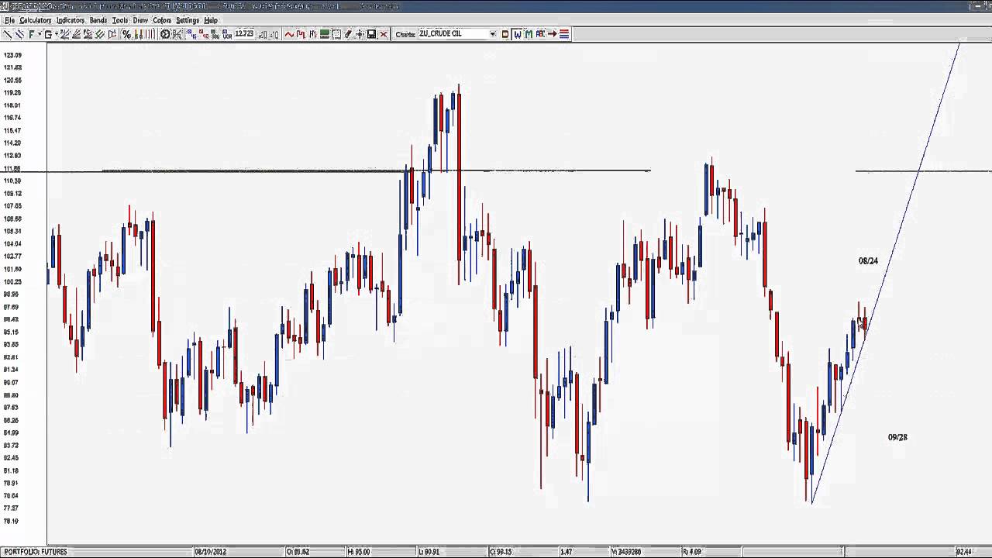Click the save floppy disk icon
992x558 pixels.
[x=371, y=34]
